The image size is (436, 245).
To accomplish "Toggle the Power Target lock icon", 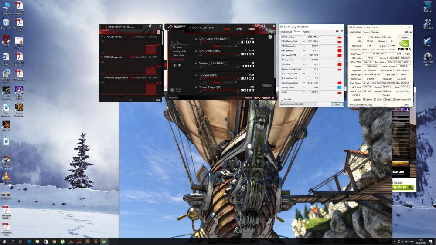I will click(x=196, y=87).
